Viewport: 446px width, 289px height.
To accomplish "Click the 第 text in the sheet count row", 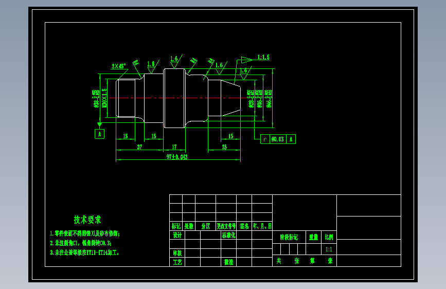I will (x=312, y=261).
